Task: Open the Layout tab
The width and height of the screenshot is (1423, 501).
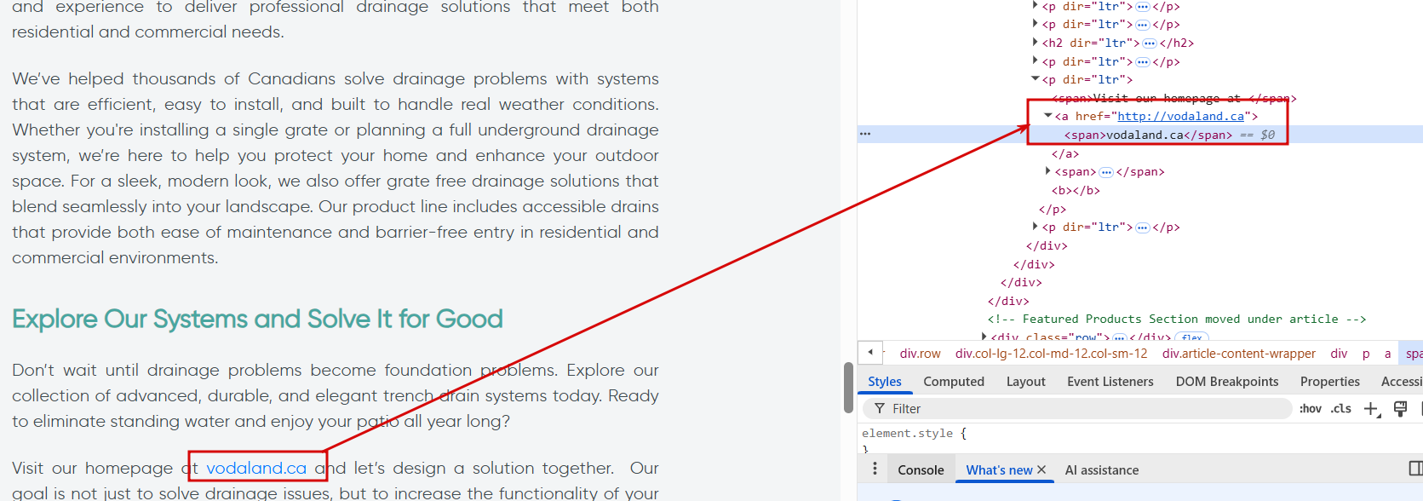Action: point(1025,382)
